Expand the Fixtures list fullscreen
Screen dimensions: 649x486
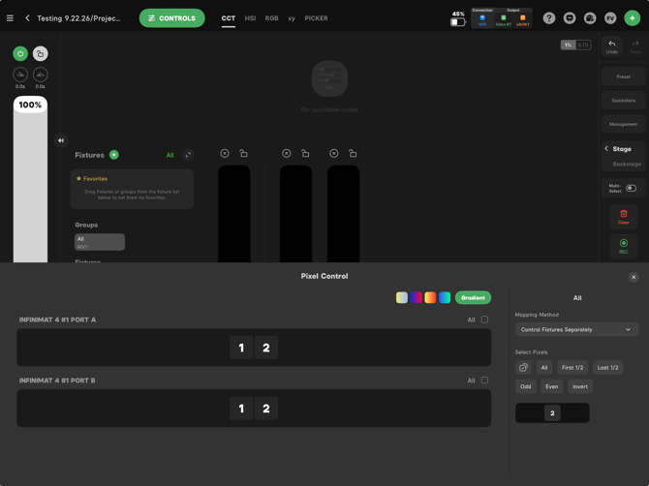click(188, 155)
